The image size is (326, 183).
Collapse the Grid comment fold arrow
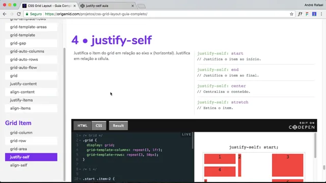click(80, 136)
